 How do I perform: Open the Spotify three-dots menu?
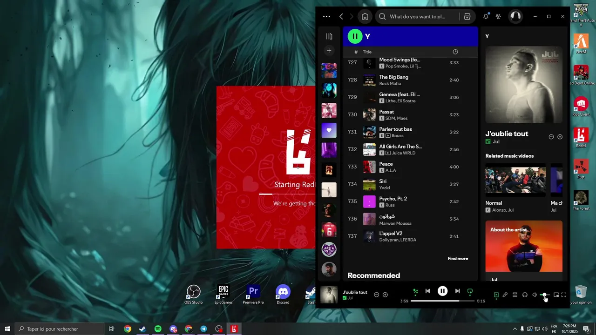coord(326,16)
